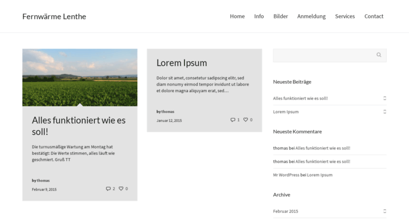409x222 pixels.
Task: Like the Alles funktioniert post via heart
Action: click(121, 188)
